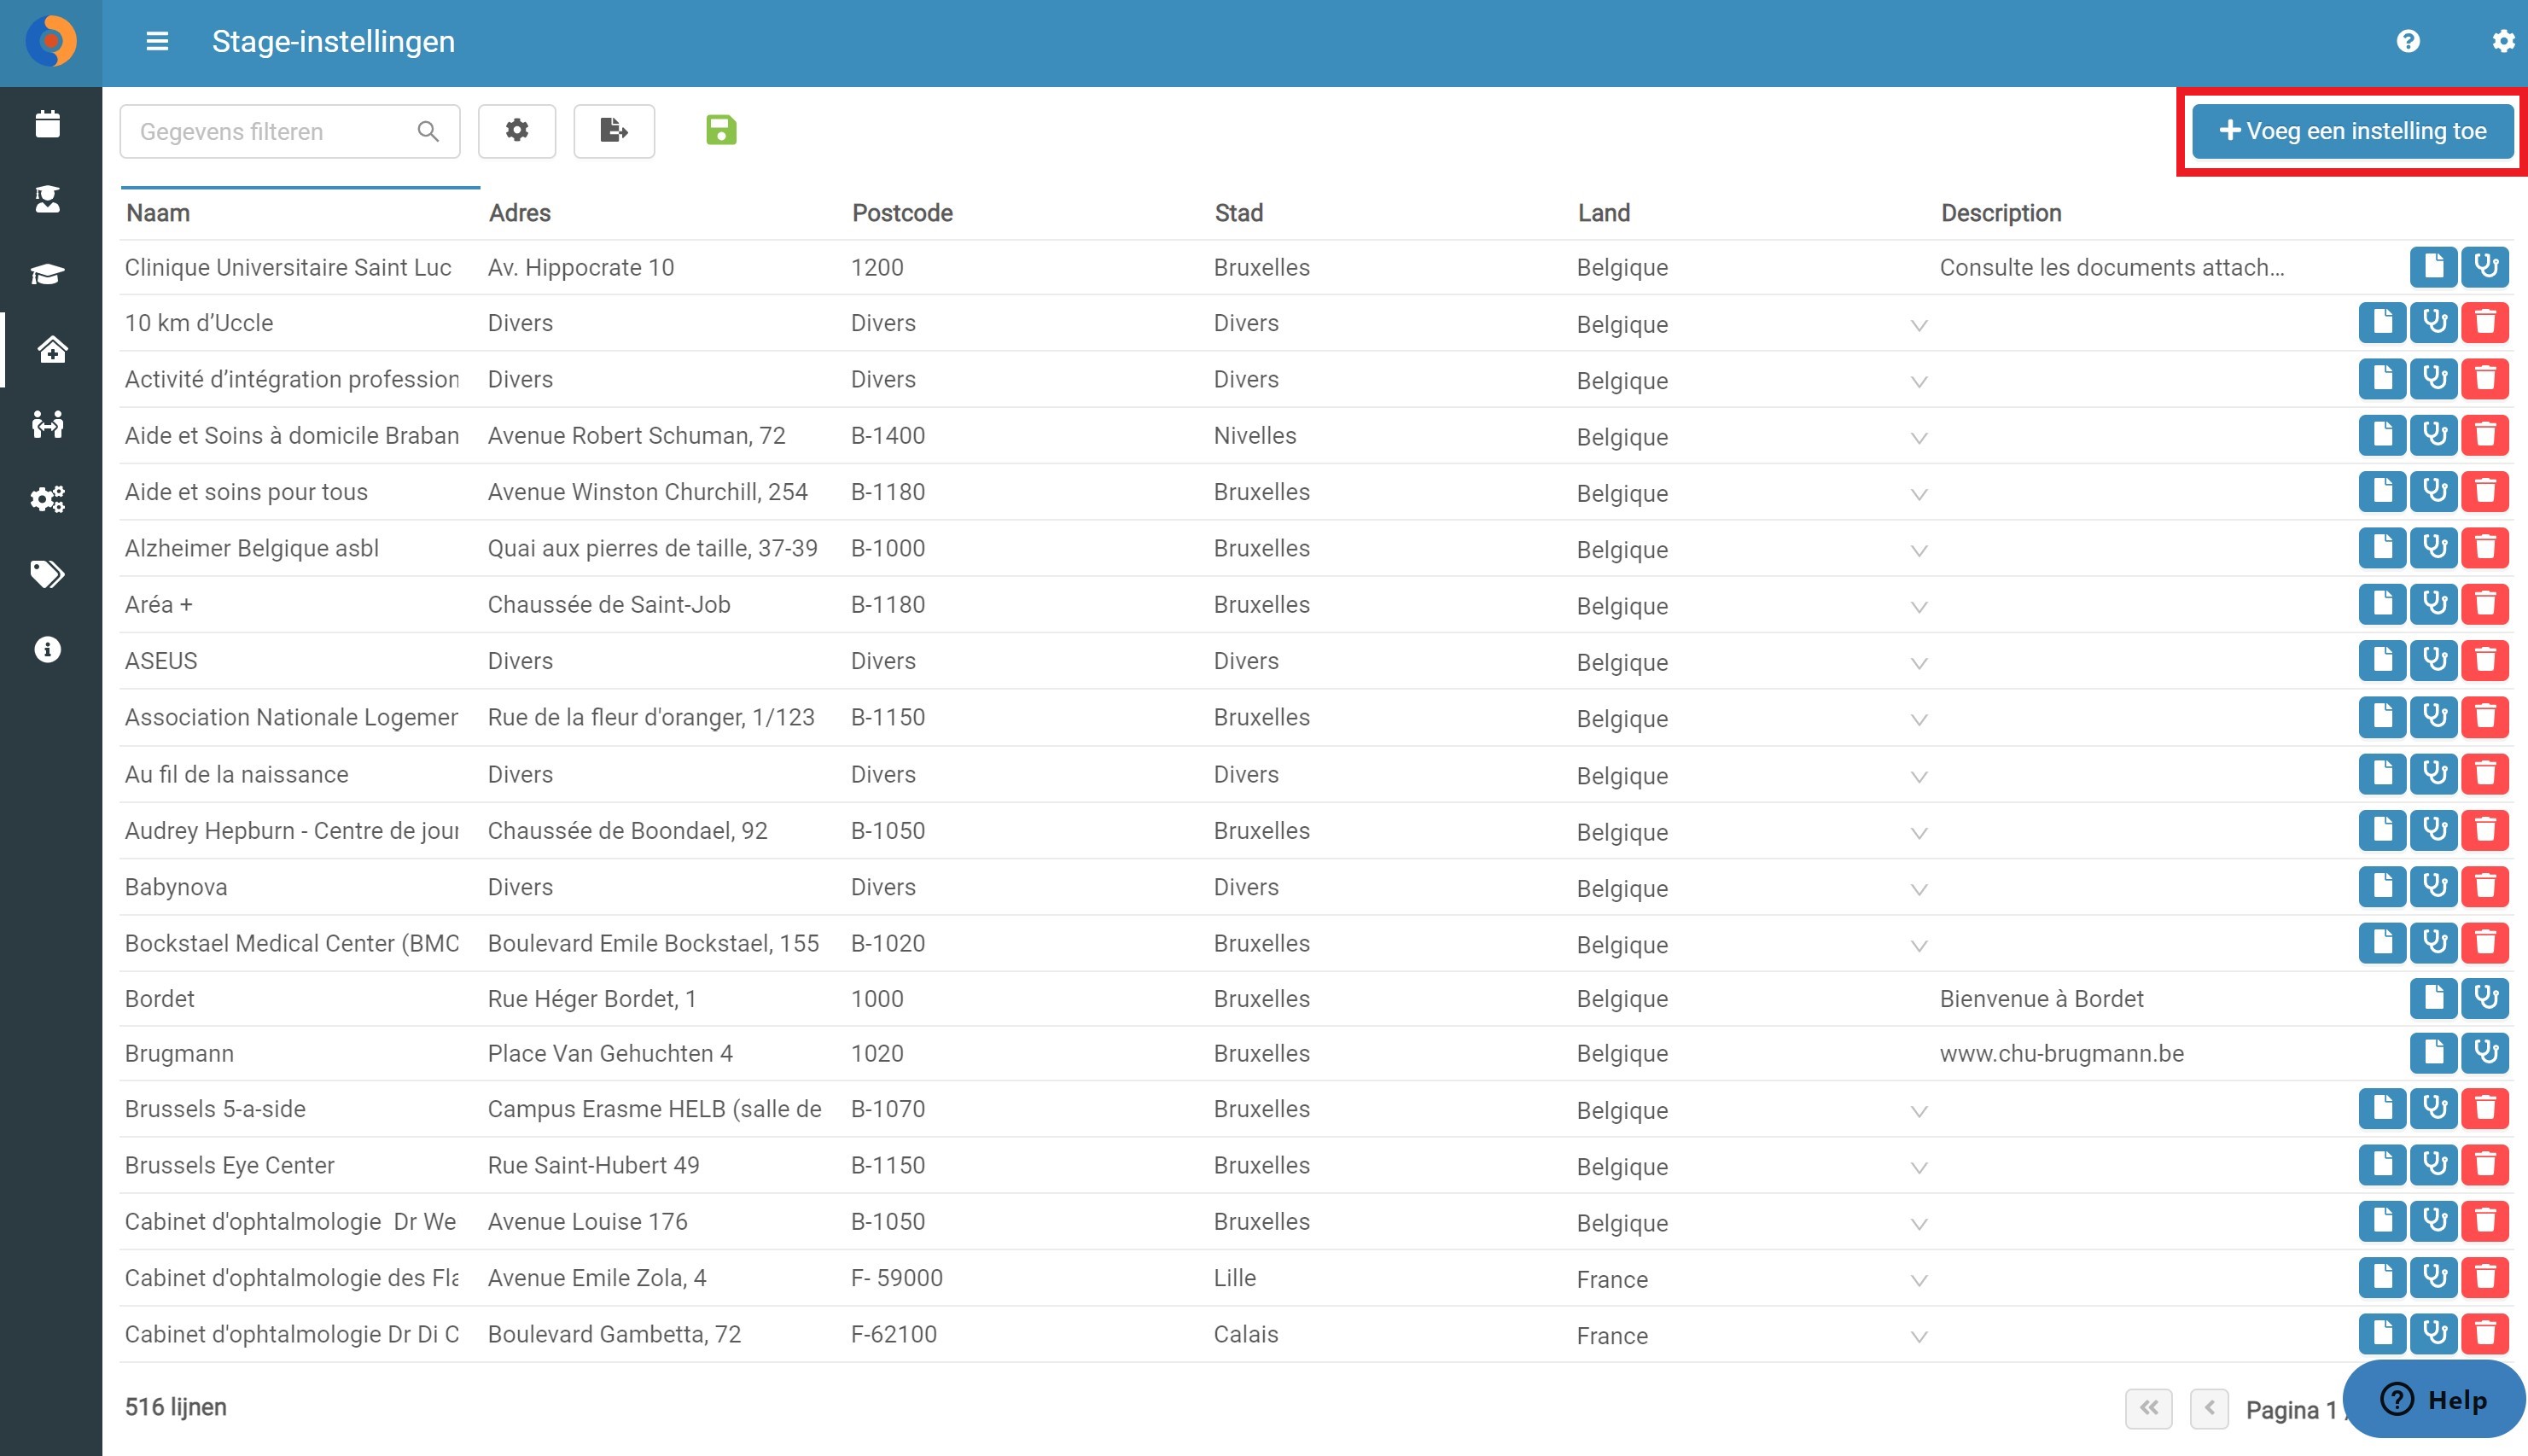Sort by Land column header
2528x1456 pixels.
coord(1603,213)
